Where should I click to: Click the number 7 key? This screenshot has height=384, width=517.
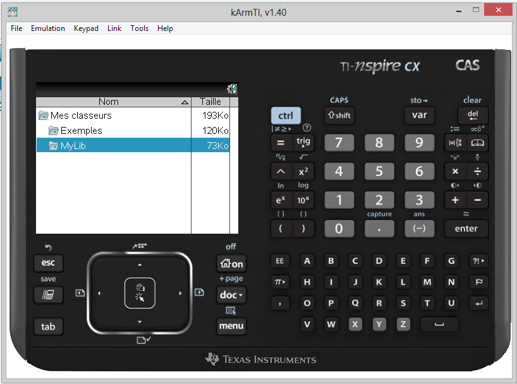click(339, 143)
